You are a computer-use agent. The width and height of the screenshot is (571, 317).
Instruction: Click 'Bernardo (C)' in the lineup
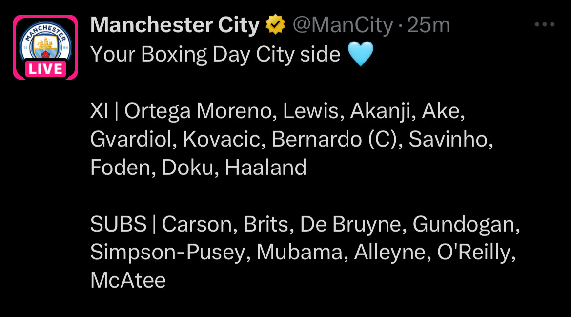click(335, 139)
